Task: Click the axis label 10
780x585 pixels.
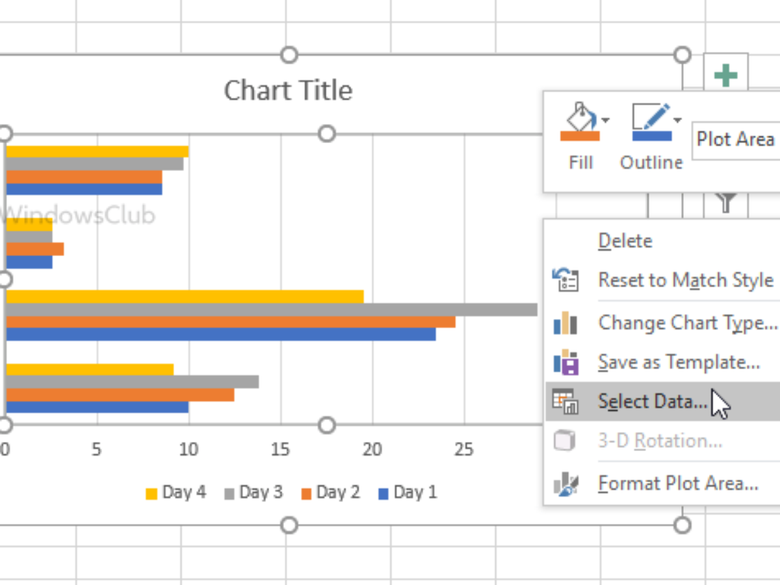Action: pos(188,450)
